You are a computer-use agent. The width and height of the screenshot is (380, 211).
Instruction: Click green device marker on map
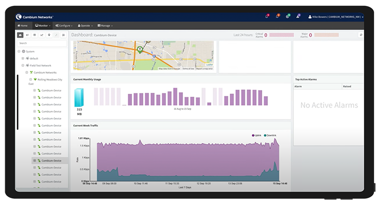click(140, 50)
